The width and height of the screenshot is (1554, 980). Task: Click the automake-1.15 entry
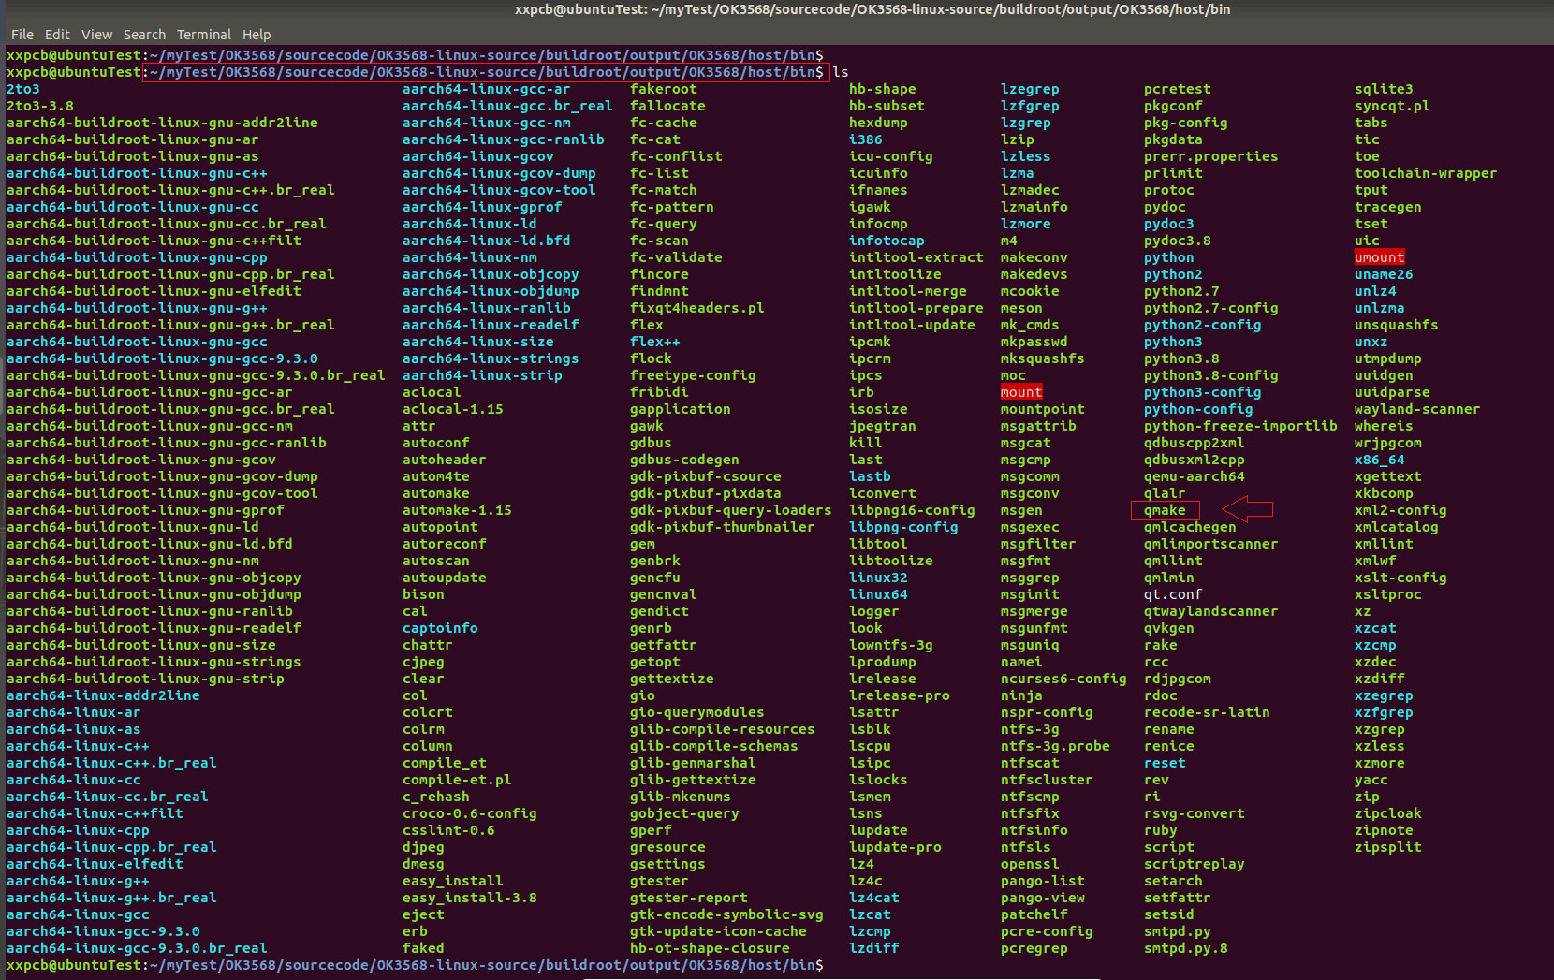(x=458, y=510)
